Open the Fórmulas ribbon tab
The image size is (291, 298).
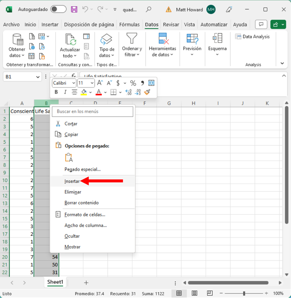[129, 25]
